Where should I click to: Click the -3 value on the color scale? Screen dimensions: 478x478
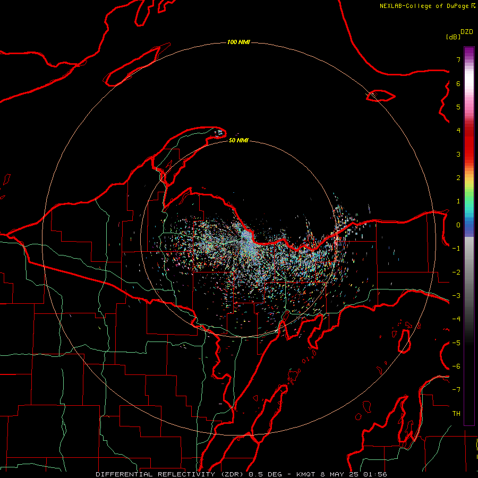tap(456, 296)
